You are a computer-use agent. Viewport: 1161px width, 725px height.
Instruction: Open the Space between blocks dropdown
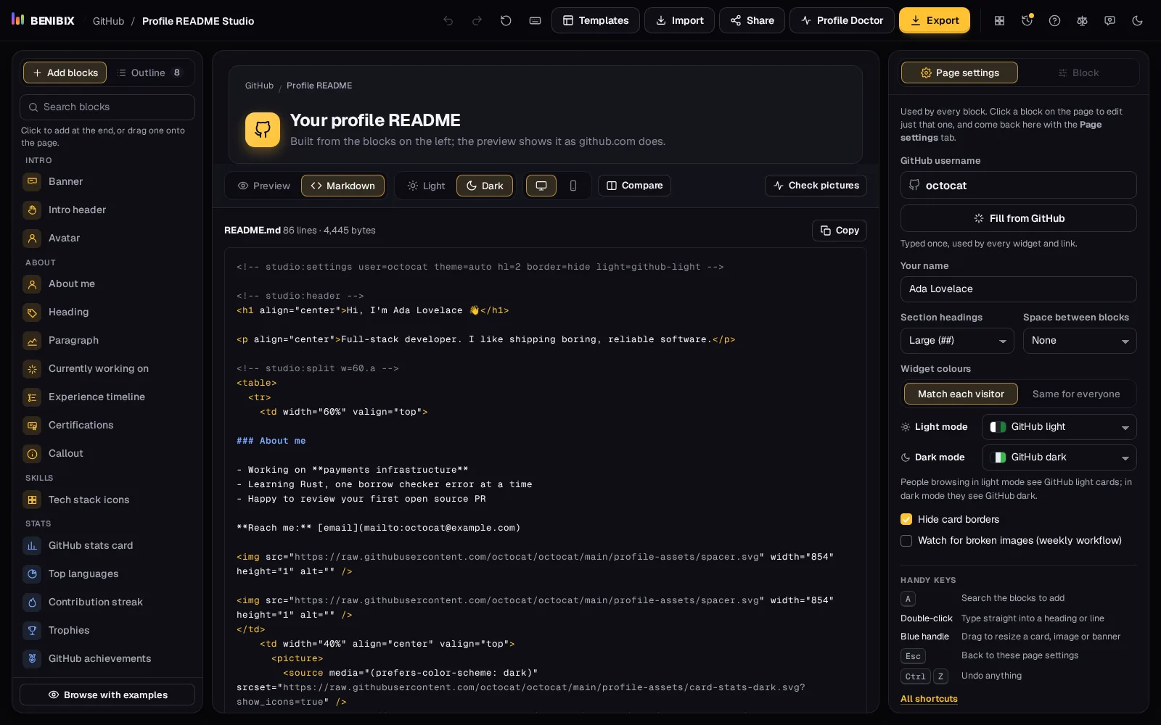[1080, 341]
